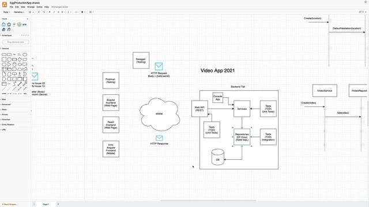
Task: Switch to the Page-1 tab
Action: tap(46, 205)
